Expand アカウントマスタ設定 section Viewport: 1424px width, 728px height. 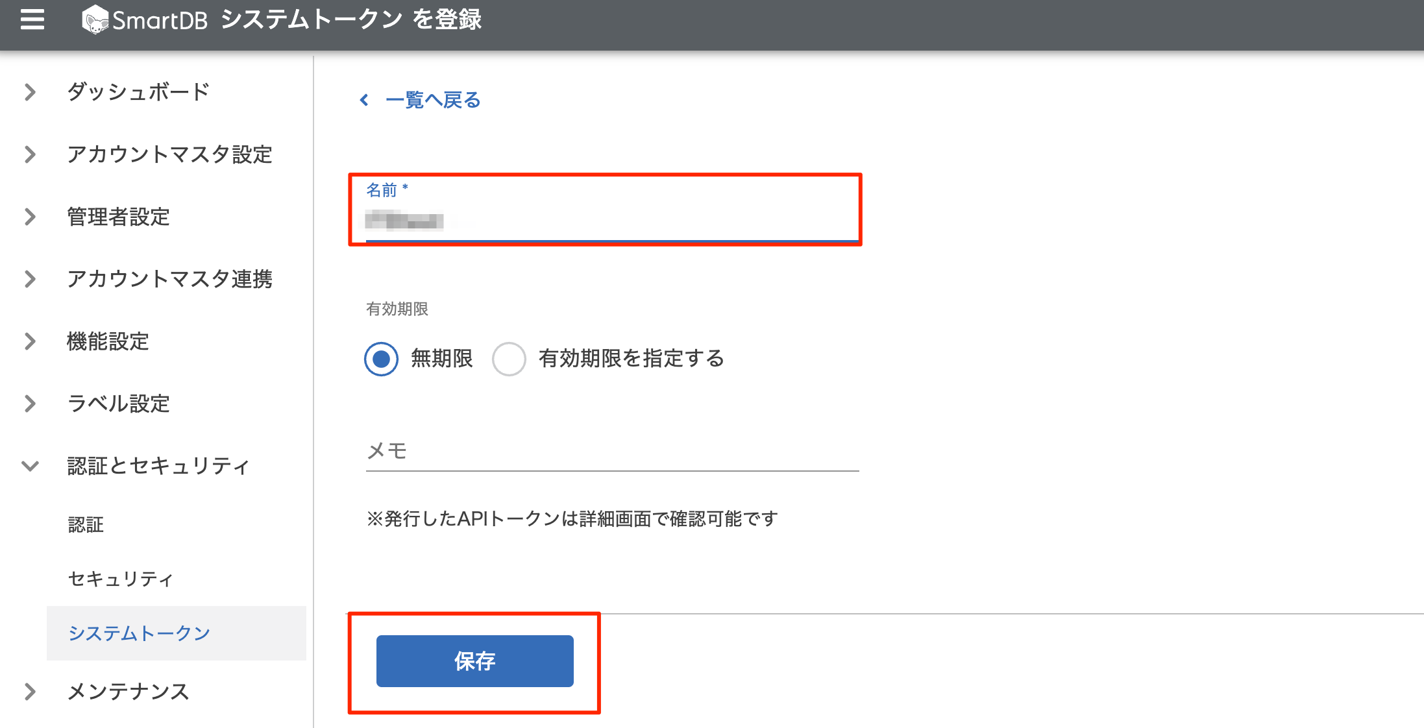(x=30, y=154)
